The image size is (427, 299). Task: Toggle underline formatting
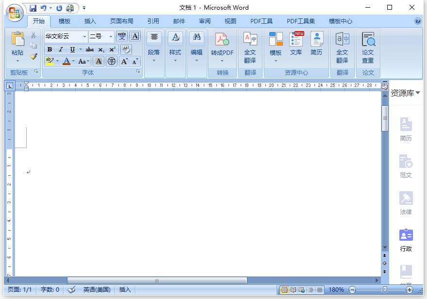click(x=72, y=50)
